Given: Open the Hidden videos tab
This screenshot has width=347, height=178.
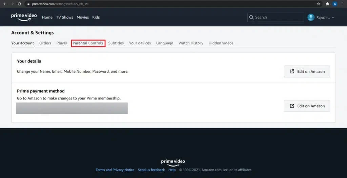Looking at the screenshot, I should click(x=221, y=43).
